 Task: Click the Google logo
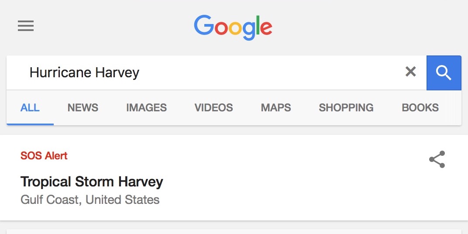pyautogui.click(x=233, y=27)
